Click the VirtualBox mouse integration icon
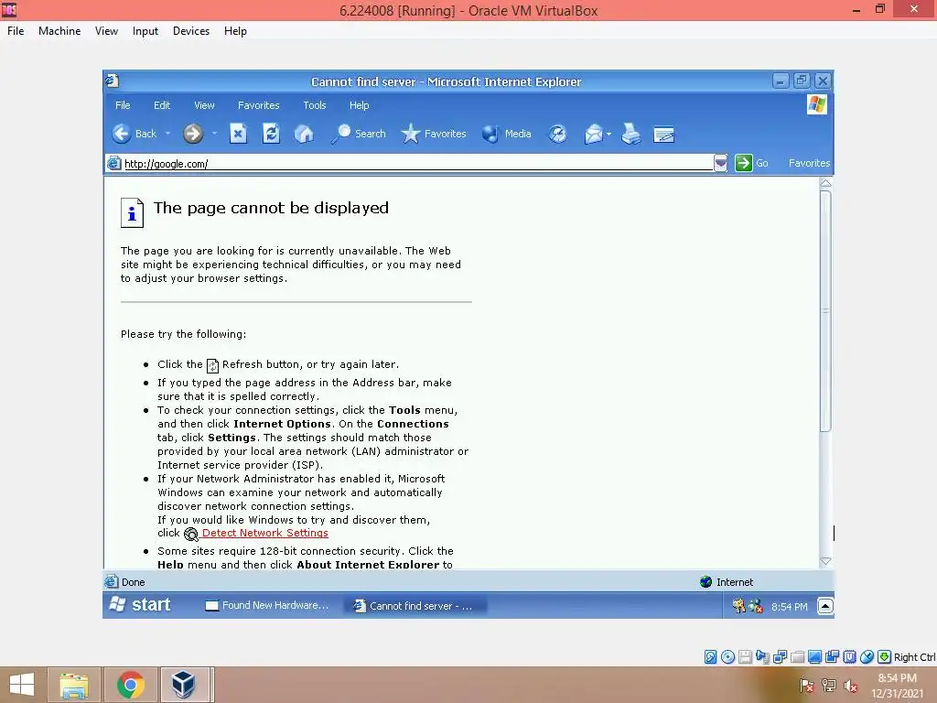 click(x=867, y=657)
